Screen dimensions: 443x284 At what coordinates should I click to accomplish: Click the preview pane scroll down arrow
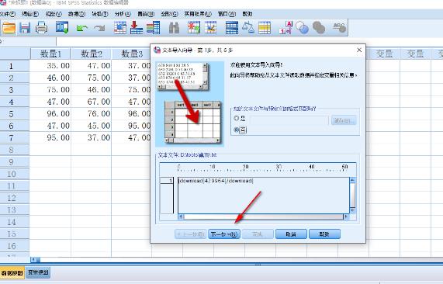352,210
